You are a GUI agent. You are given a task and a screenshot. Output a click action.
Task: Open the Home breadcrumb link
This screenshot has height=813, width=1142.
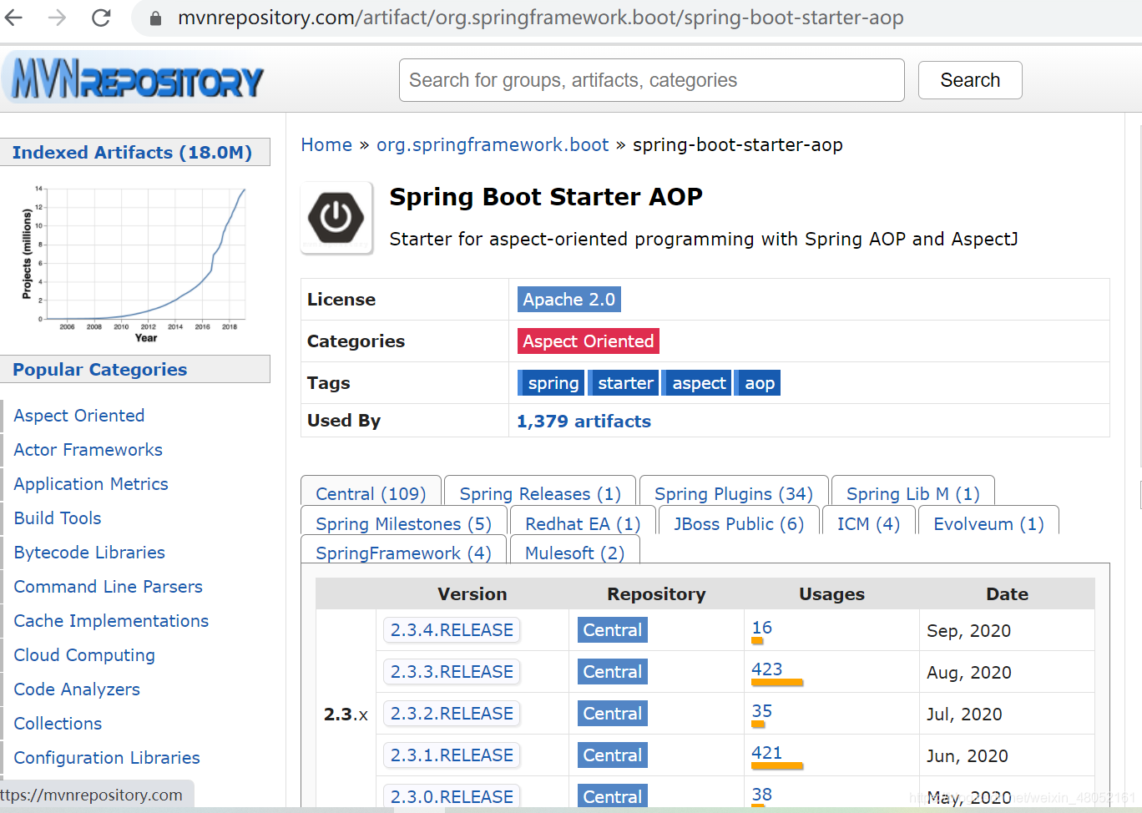pos(326,144)
